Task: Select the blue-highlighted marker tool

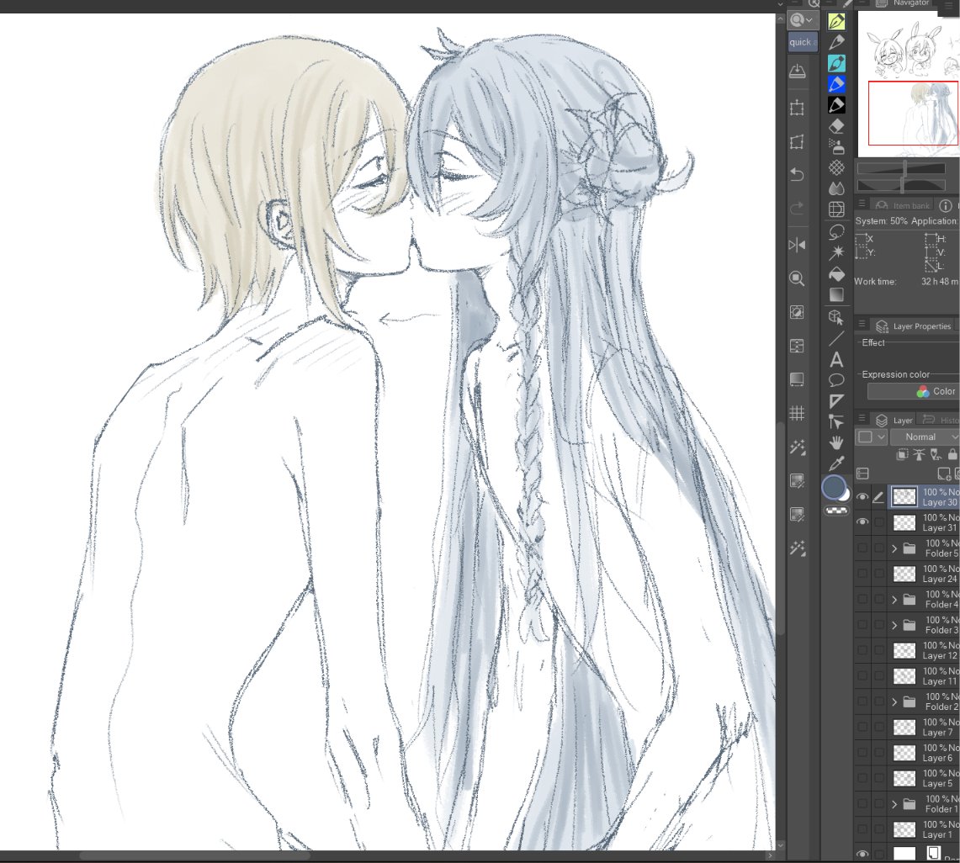Action: (836, 84)
